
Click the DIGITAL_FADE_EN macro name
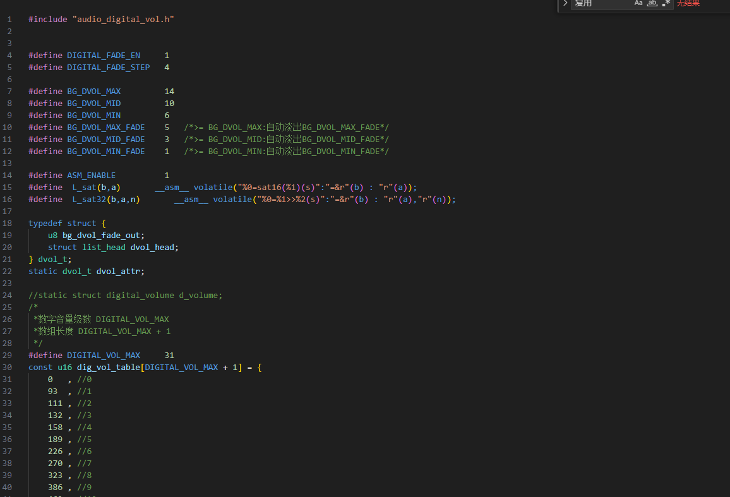104,56
